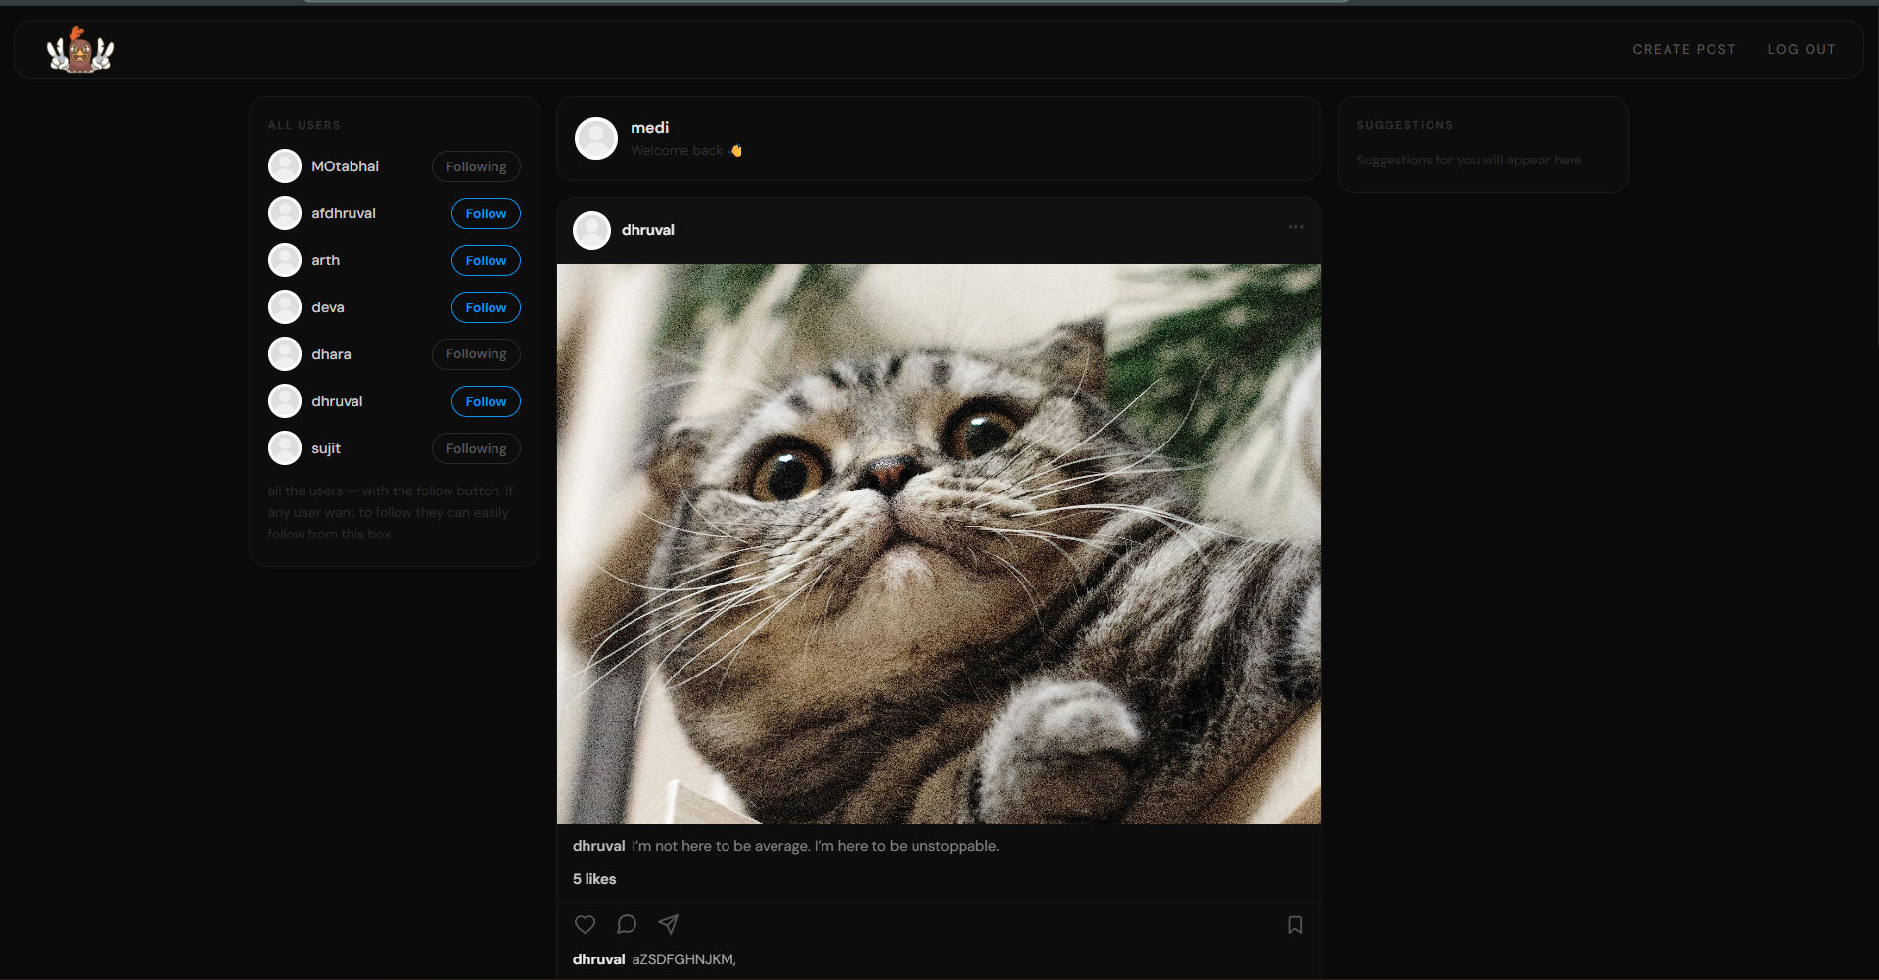Open arth's username link
The width and height of the screenshot is (1879, 980).
coord(326,260)
